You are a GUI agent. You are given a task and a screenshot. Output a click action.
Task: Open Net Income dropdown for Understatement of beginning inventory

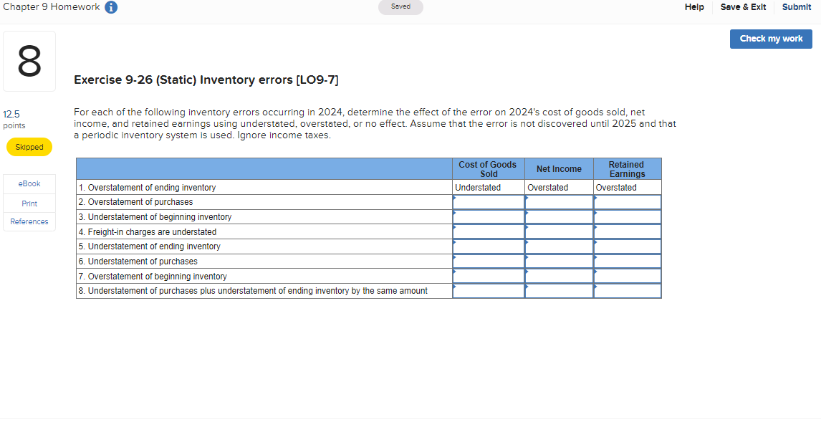[559, 216]
